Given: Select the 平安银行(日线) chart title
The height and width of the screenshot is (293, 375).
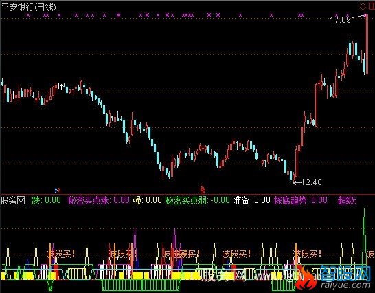Looking at the screenshot, I should (28, 7).
